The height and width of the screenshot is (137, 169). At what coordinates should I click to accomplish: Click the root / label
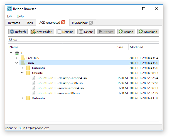pos(21,53)
